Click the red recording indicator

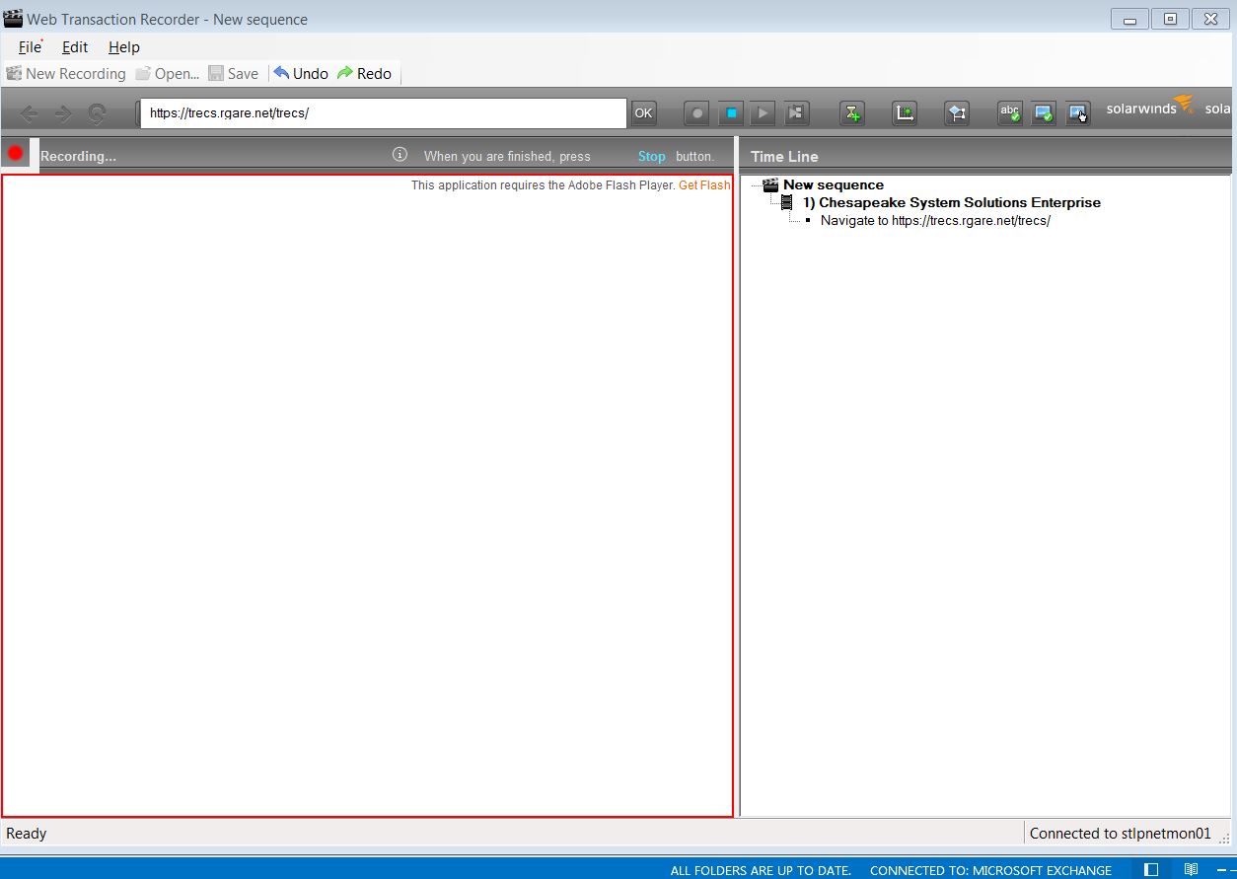(x=16, y=153)
